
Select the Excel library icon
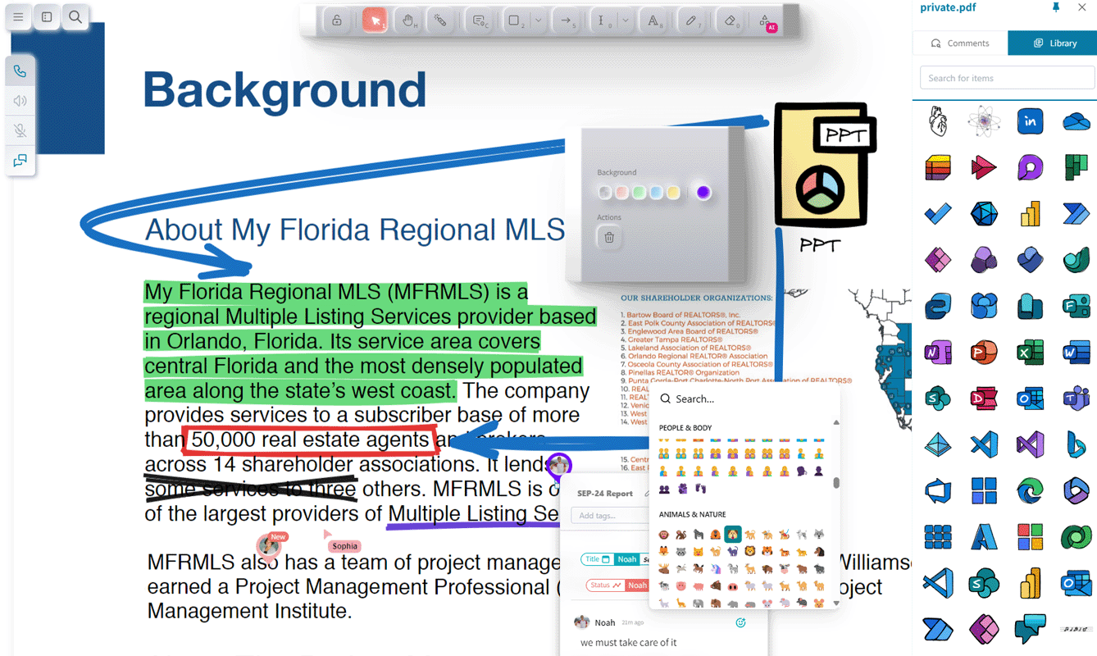pyautogui.click(x=1031, y=353)
